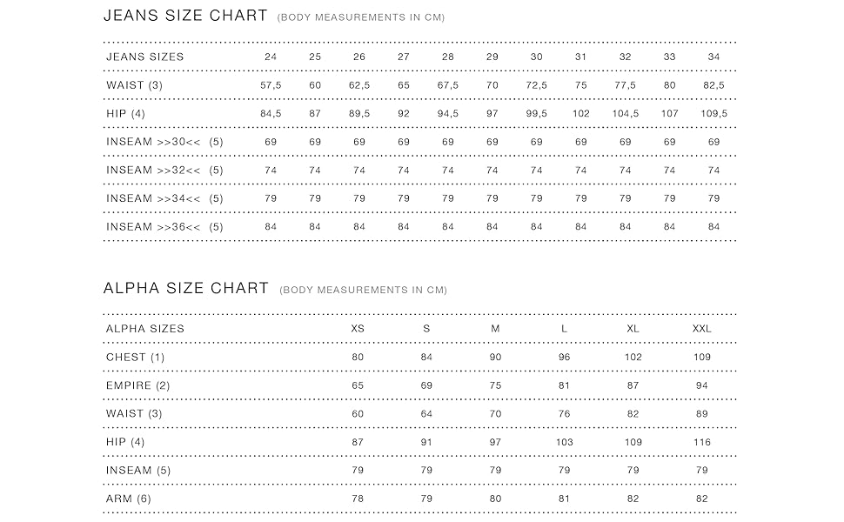Select jeans size 24 column header
This screenshot has width=844, height=522.
click(271, 57)
